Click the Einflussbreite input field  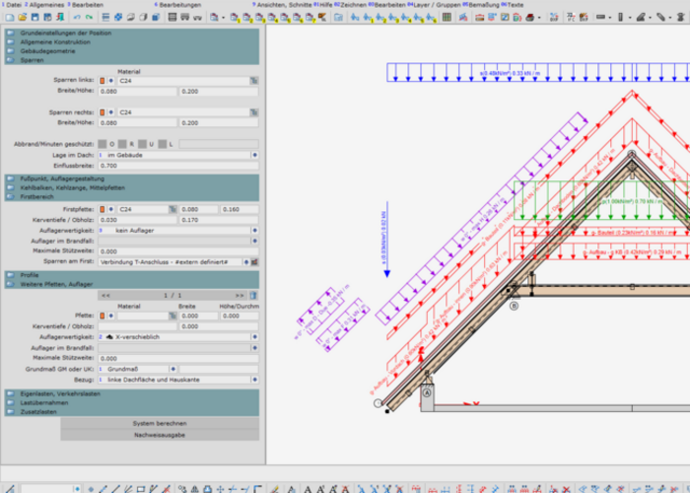[x=178, y=166]
